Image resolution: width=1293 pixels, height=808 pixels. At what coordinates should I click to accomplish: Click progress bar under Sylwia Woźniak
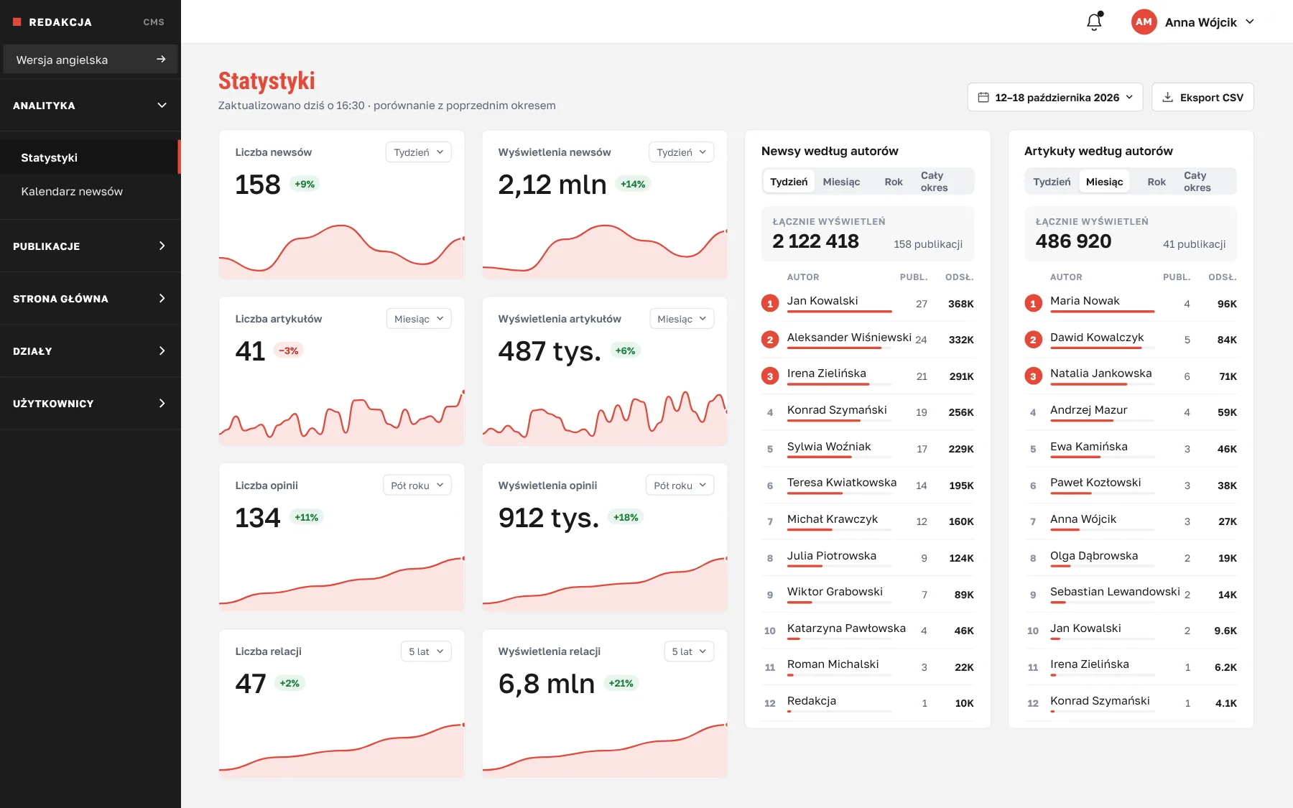tap(839, 457)
